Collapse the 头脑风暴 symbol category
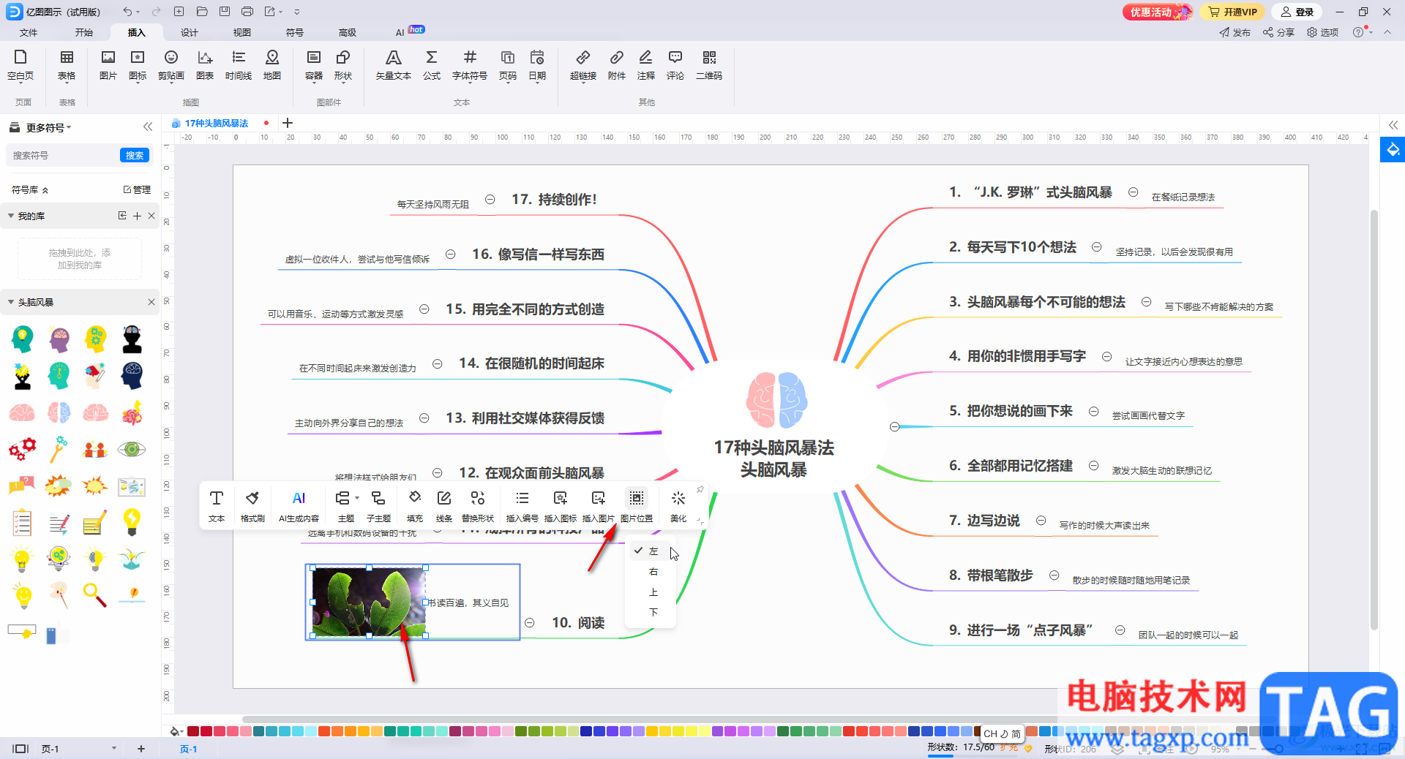The image size is (1405, 759). point(11,302)
